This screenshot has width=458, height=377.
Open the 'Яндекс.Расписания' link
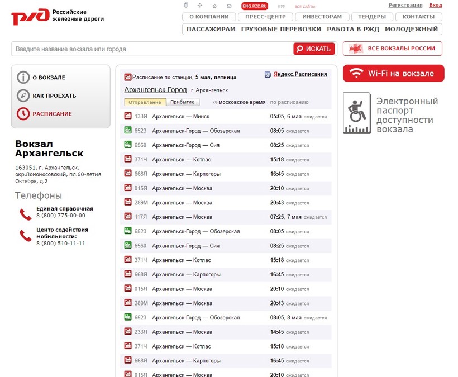[295, 74]
